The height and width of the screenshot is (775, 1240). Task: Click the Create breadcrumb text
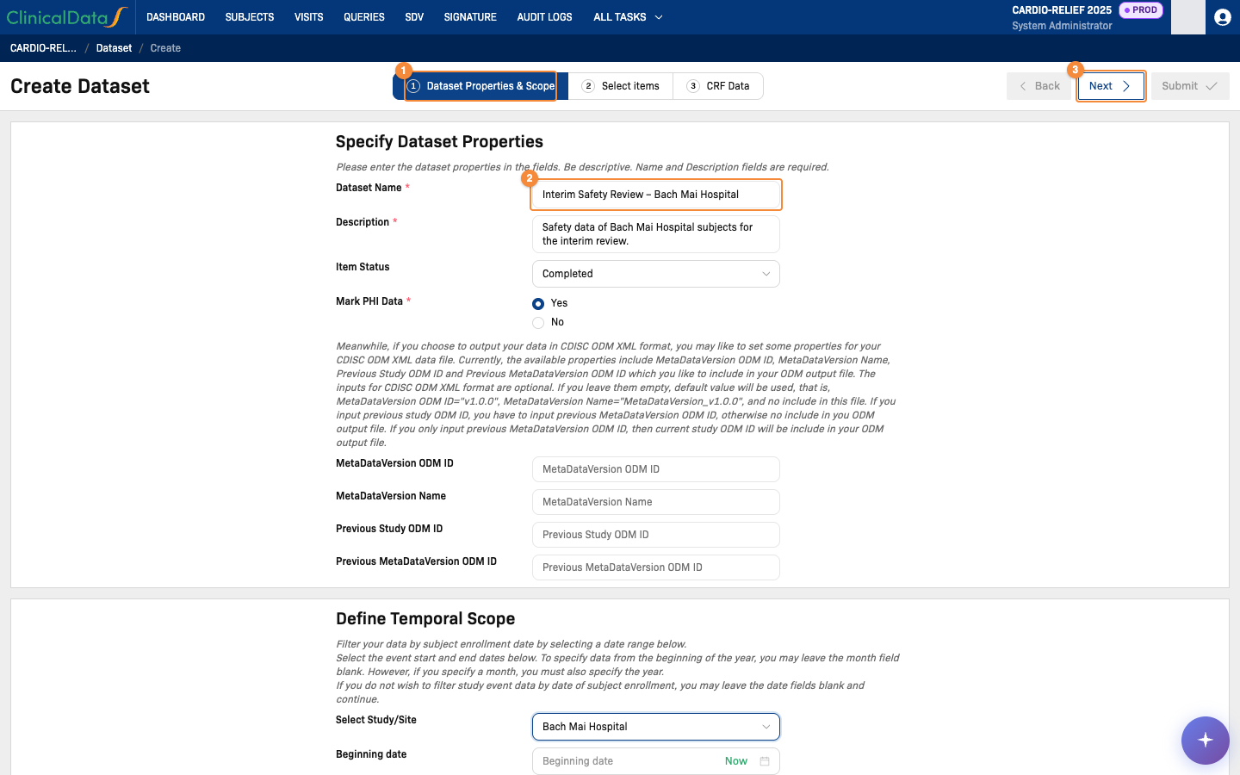pyautogui.click(x=165, y=48)
